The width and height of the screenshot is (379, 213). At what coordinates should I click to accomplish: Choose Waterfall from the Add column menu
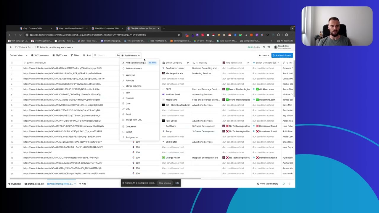coord(139,75)
